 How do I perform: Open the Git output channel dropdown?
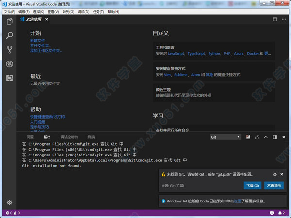click(x=226, y=137)
